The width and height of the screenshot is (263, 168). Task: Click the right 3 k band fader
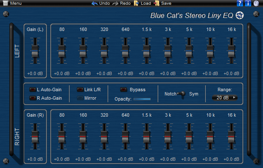pos(168,137)
